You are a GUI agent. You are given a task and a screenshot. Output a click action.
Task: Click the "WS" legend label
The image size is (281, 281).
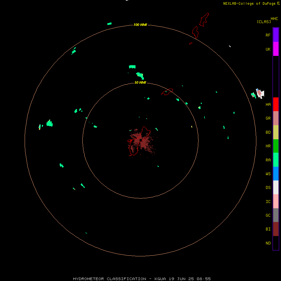pos(268,174)
